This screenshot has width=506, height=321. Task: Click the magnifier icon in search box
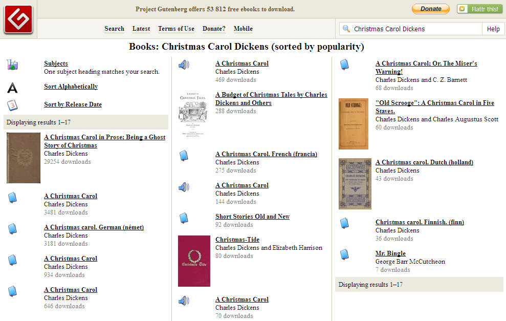[346, 29]
